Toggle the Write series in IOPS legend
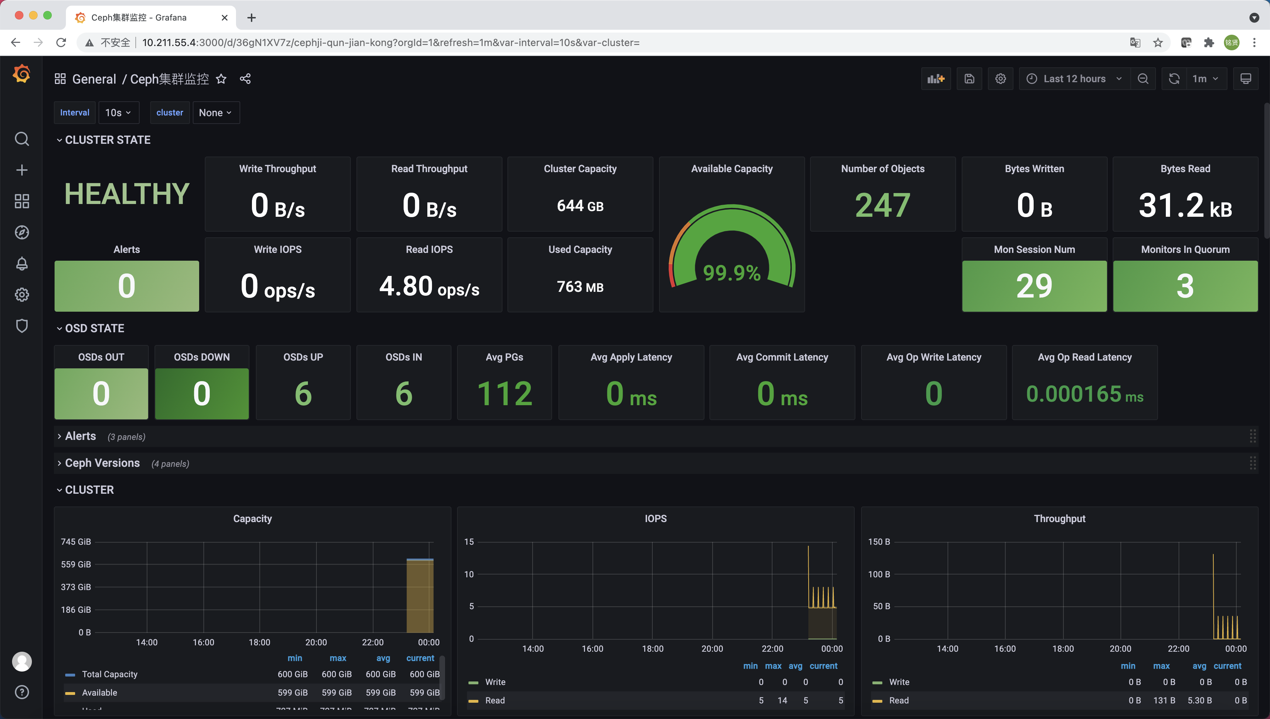Viewport: 1270px width, 719px height. [495, 682]
